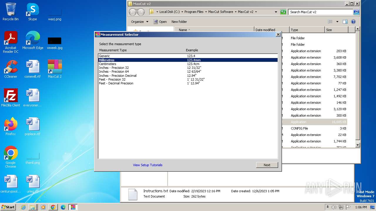Show hidden tray icons arrow
The width and height of the screenshot is (376, 211).
pos(328,207)
